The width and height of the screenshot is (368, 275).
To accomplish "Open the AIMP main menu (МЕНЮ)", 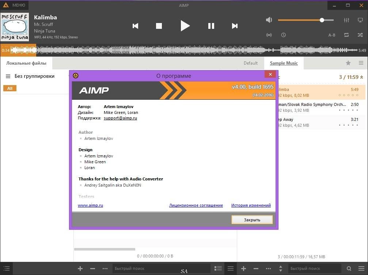I will tap(14, 5).
